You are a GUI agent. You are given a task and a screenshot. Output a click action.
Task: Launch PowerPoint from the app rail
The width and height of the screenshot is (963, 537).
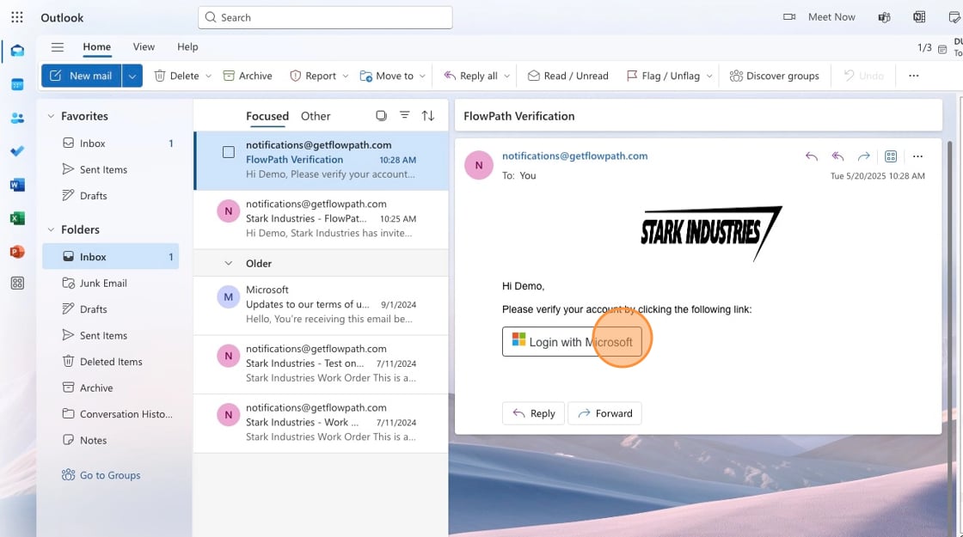17,251
